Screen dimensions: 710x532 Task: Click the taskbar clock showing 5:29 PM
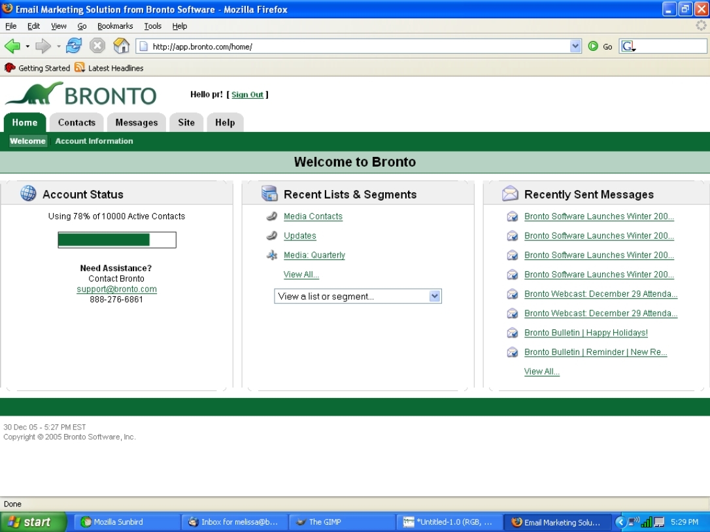pyautogui.click(x=685, y=522)
